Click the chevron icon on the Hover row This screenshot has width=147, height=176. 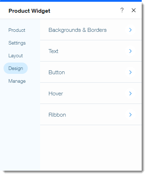(x=130, y=94)
